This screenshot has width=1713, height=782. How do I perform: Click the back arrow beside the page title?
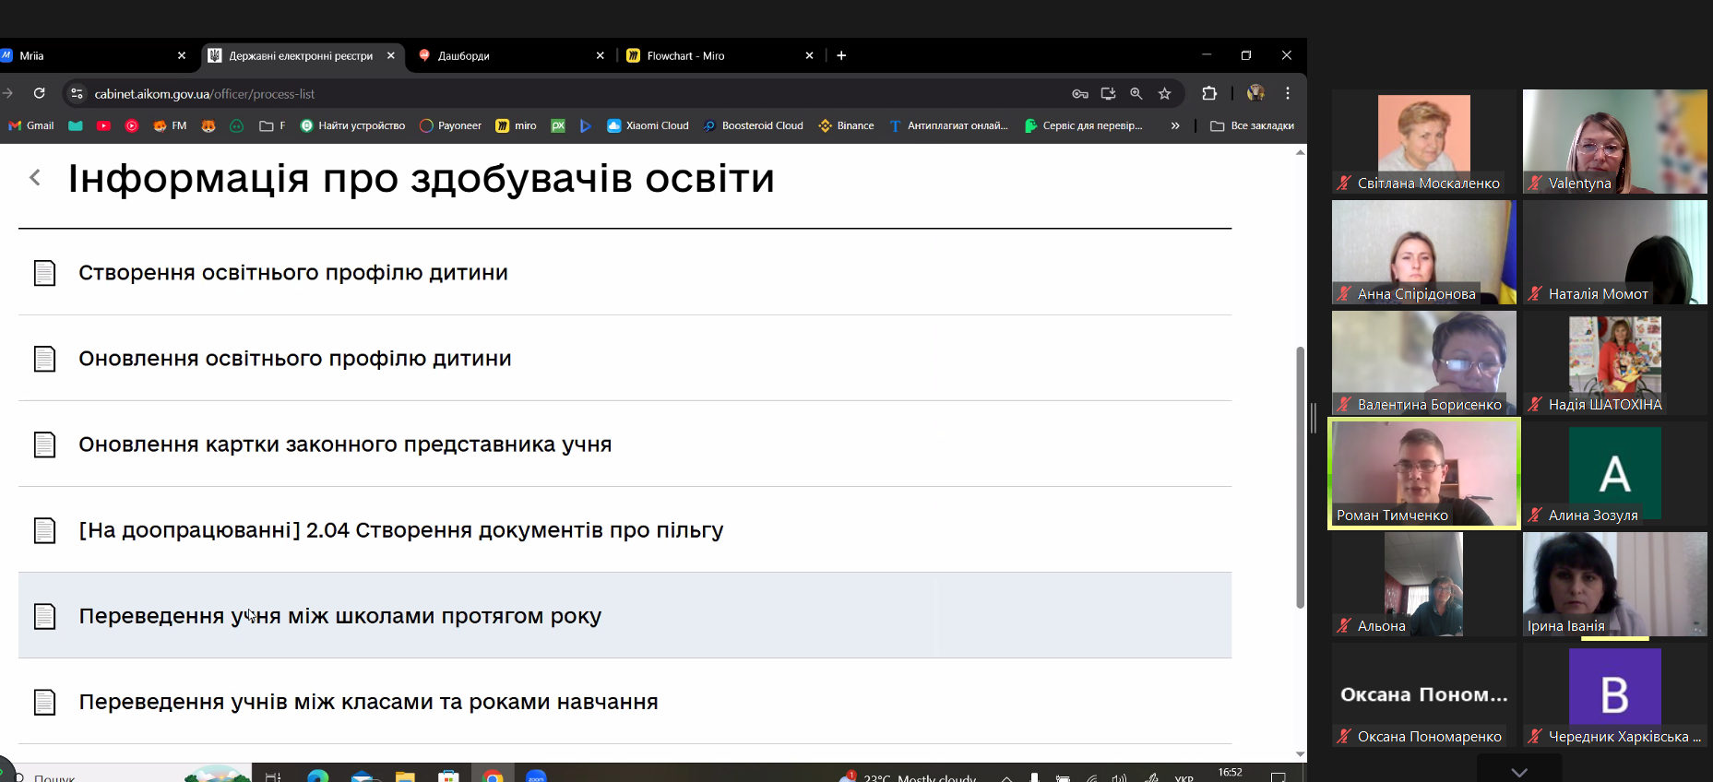pyautogui.click(x=35, y=177)
